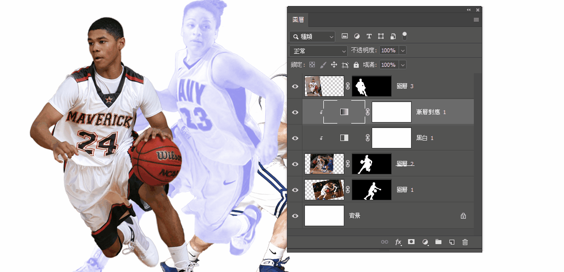Select 黑白 1 white mask thumbnail
The image size is (564, 272).
pos(391,138)
